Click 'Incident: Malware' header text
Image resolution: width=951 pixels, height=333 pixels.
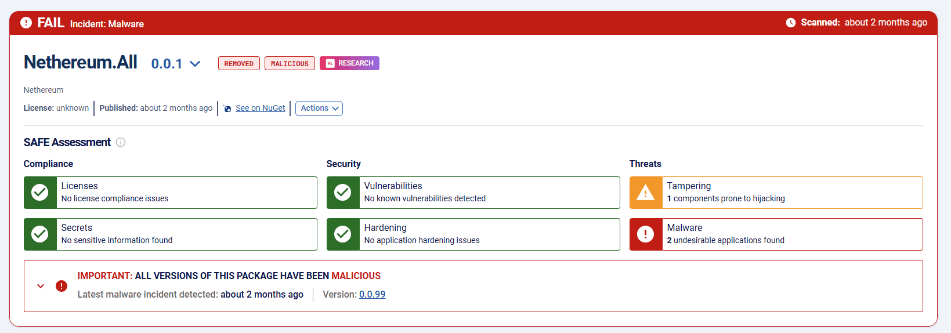tap(107, 24)
